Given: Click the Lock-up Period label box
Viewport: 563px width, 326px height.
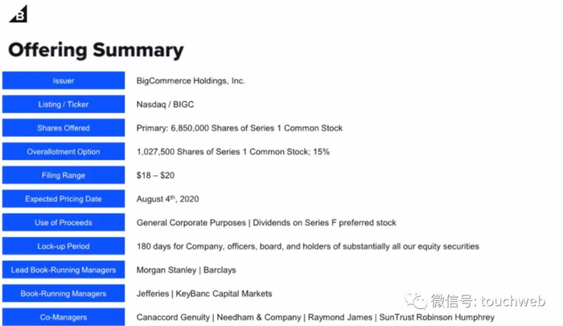Looking at the screenshot, I should (64, 246).
